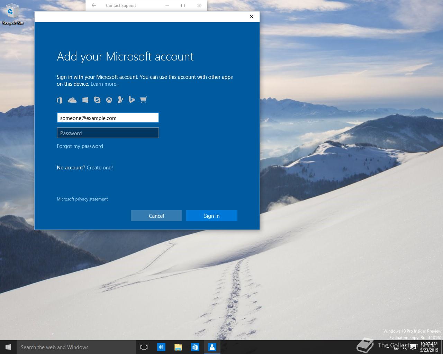Open the Recycle Bin desktop icon
This screenshot has height=354, width=443.
[x=12, y=15]
